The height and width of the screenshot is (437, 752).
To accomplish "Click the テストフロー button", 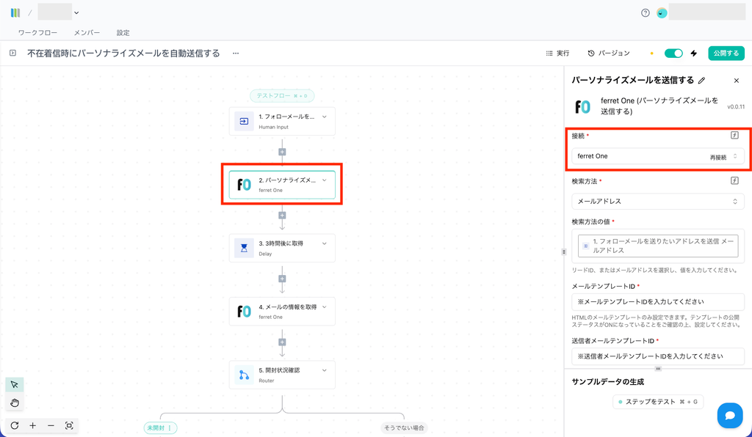I will [x=282, y=96].
